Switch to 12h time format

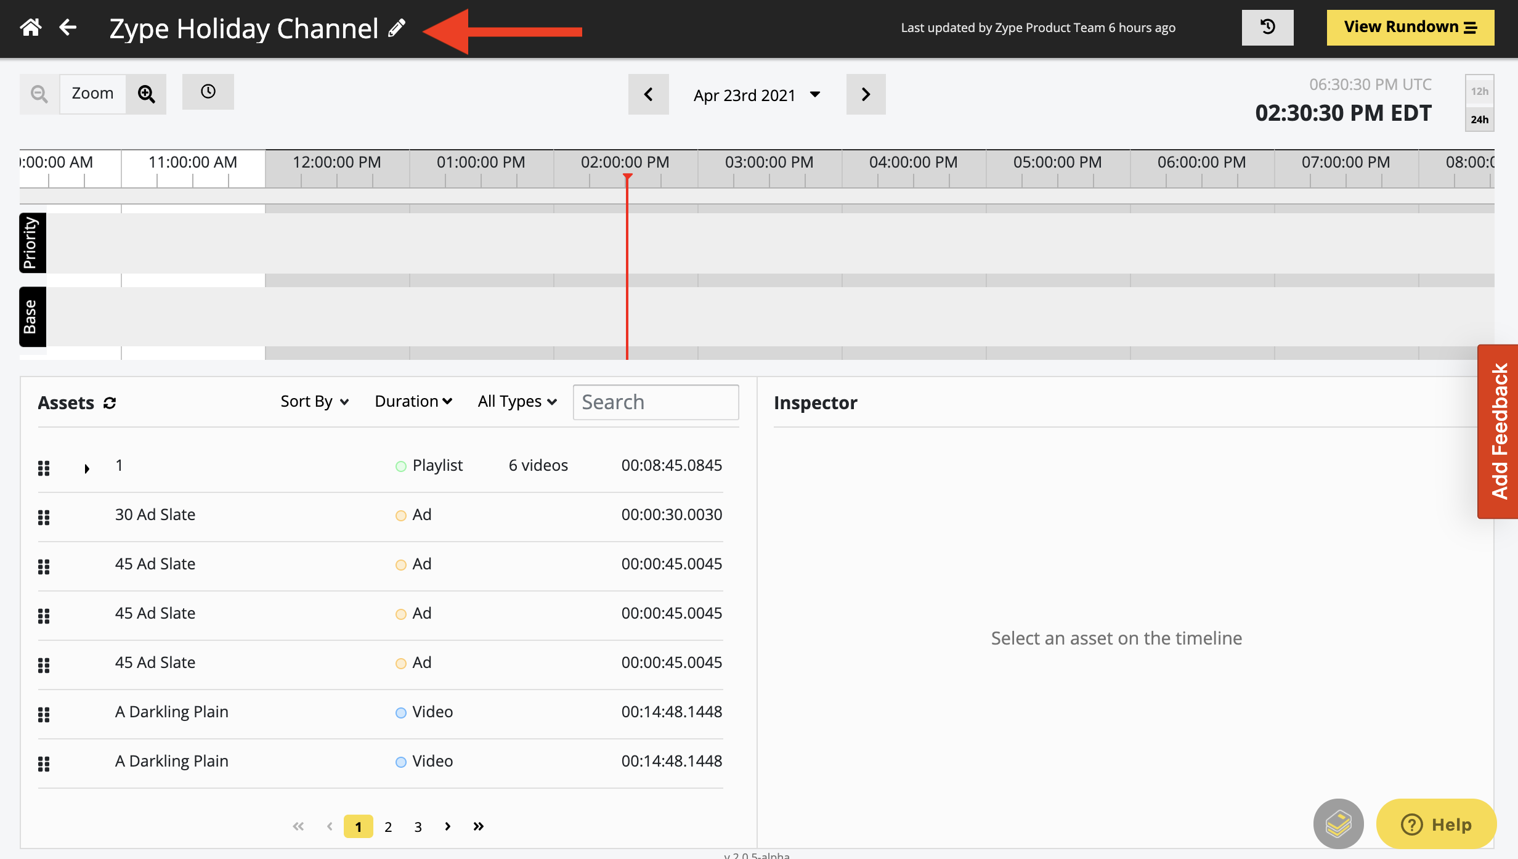(1479, 91)
